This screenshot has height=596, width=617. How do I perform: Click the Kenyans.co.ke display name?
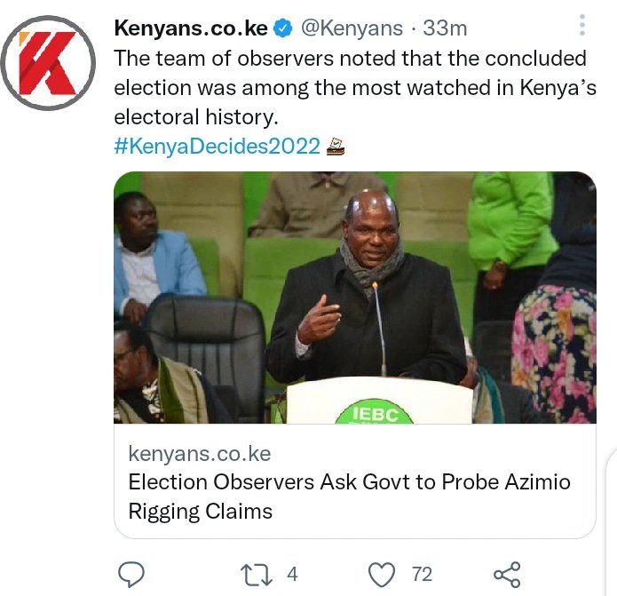pyautogui.click(x=191, y=28)
